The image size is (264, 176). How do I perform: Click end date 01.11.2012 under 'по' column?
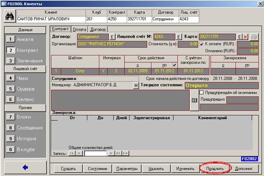coord(164,71)
